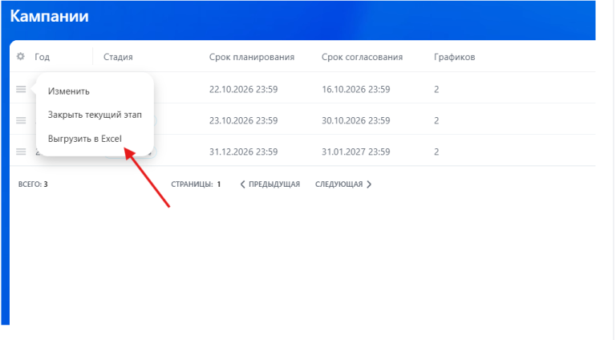Go to ПРЕДЫДУЩАЯ page
This screenshot has height=340, width=616.
(270, 184)
